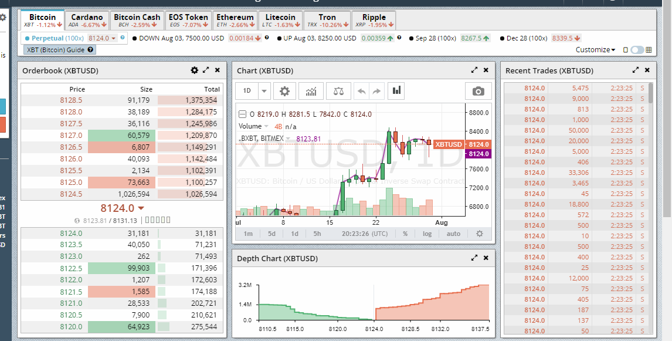Click ask size 1,026,594 at 8124.5

pos(133,194)
